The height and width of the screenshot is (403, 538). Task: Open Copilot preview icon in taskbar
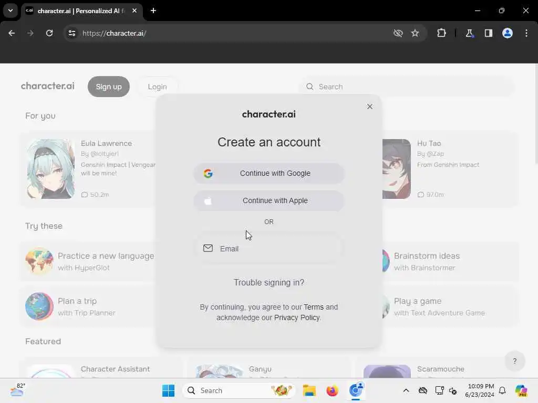tap(521, 390)
